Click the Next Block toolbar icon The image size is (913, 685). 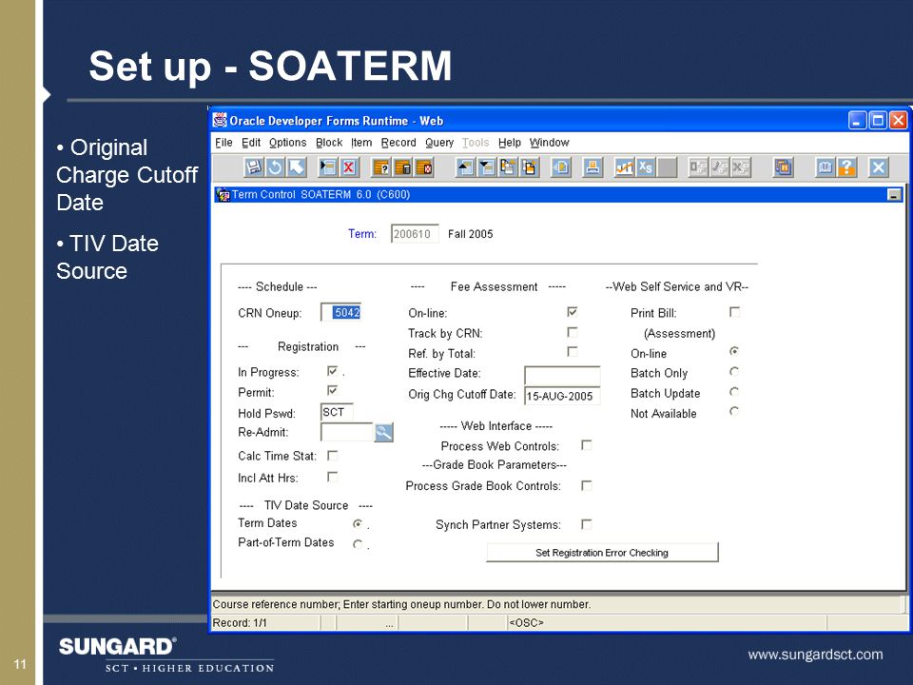click(530, 167)
